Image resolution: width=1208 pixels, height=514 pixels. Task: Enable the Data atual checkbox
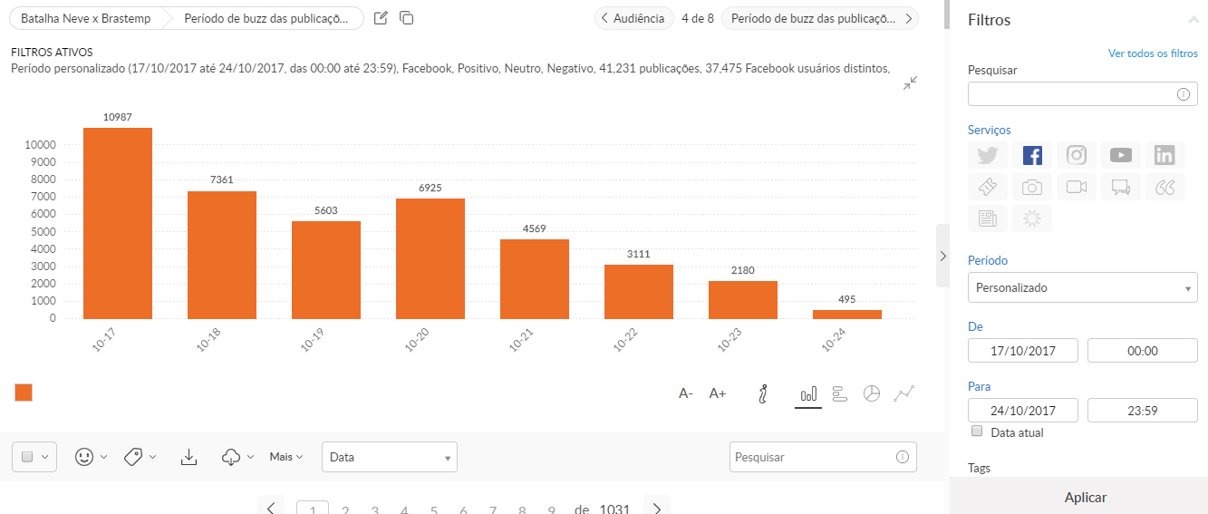click(977, 432)
